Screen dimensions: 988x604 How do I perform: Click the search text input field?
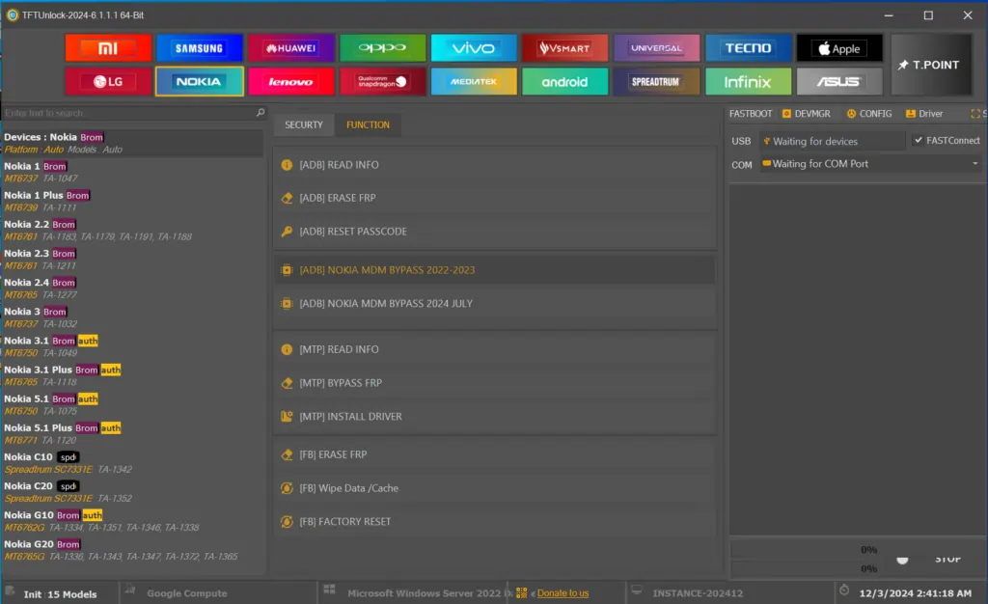125,113
